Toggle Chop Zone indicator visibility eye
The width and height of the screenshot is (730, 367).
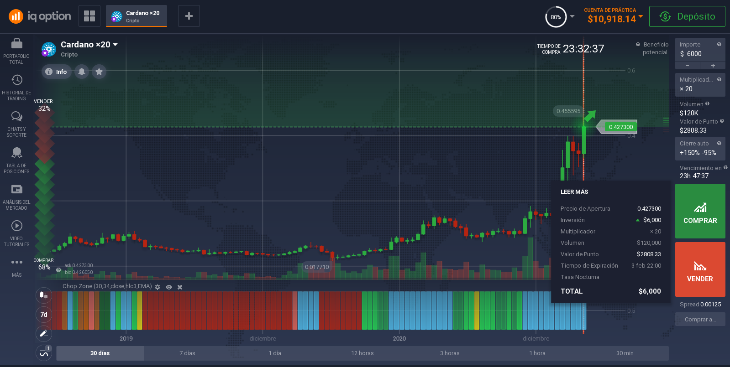pyautogui.click(x=169, y=287)
